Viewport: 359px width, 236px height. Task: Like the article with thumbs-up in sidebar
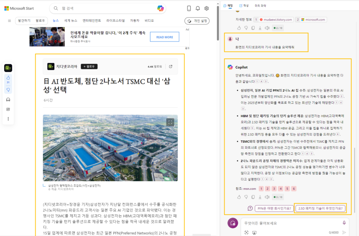click(8, 78)
